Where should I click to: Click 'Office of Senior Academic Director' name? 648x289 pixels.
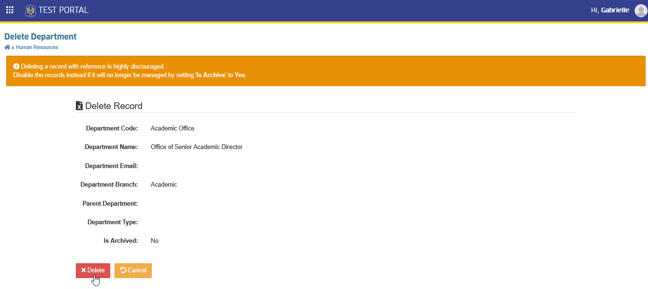(197, 147)
